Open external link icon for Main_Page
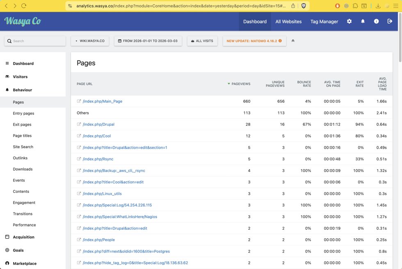This screenshot has height=269, width=402. (79, 101)
